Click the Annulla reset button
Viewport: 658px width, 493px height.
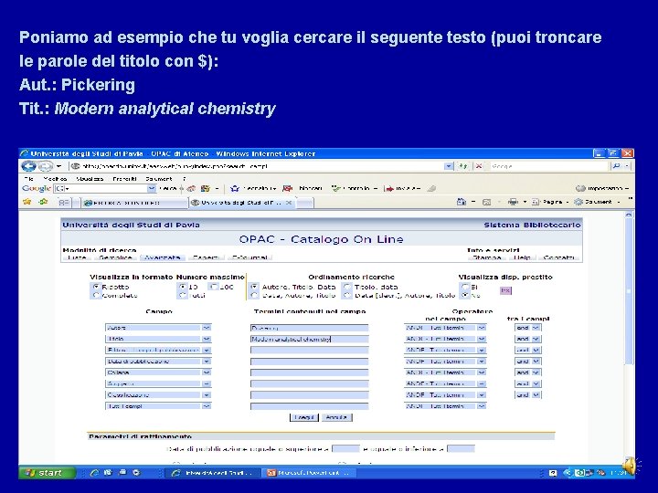[336, 417]
